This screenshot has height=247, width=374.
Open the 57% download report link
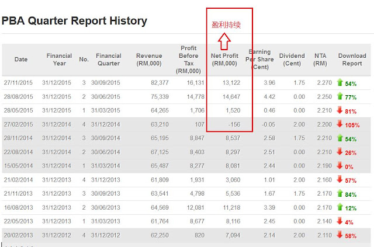click(x=351, y=180)
